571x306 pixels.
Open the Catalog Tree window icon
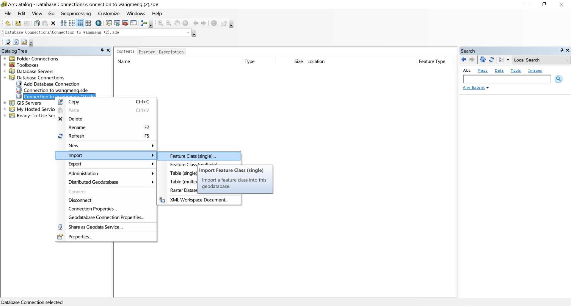[x=109, y=23]
